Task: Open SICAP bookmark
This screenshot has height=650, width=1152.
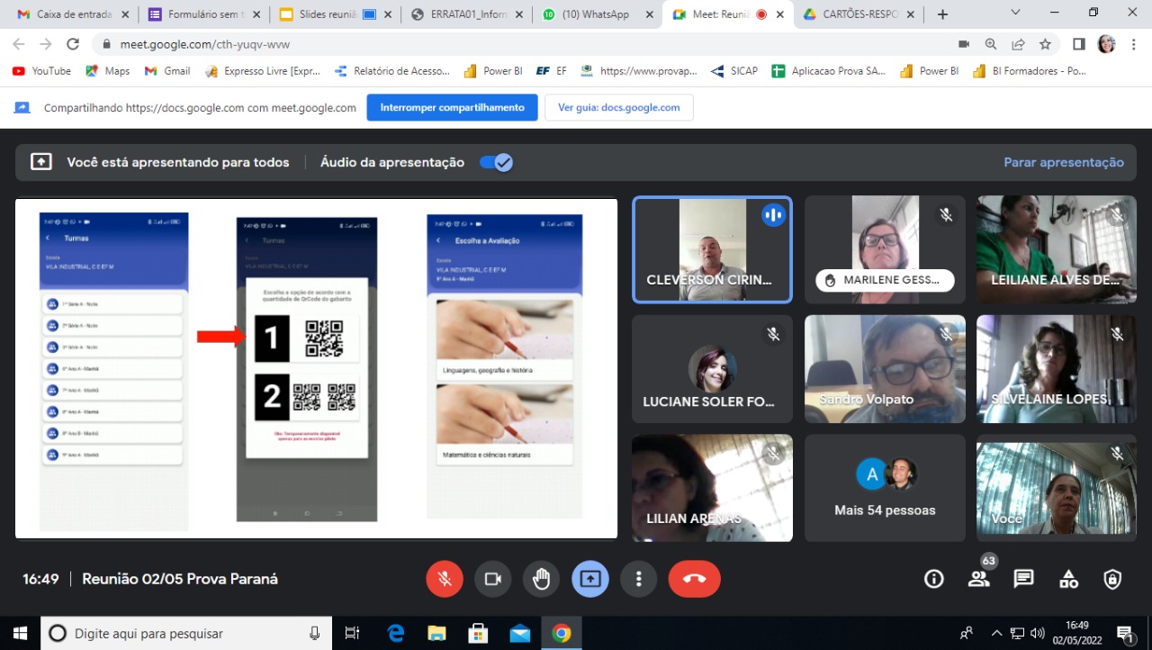Action: 733,71
